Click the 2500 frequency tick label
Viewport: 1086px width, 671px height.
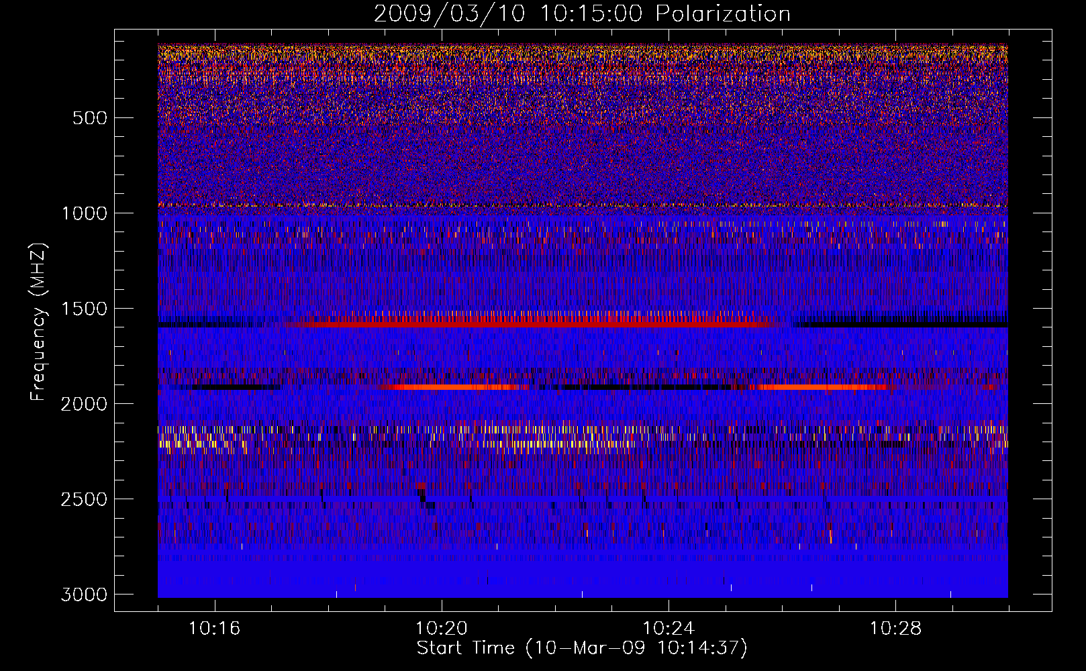point(84,499)
